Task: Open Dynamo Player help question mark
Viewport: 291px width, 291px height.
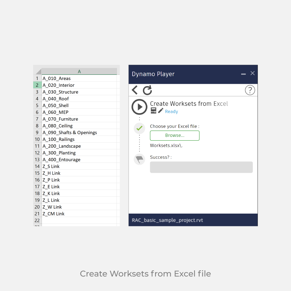Action: (250, 90)
